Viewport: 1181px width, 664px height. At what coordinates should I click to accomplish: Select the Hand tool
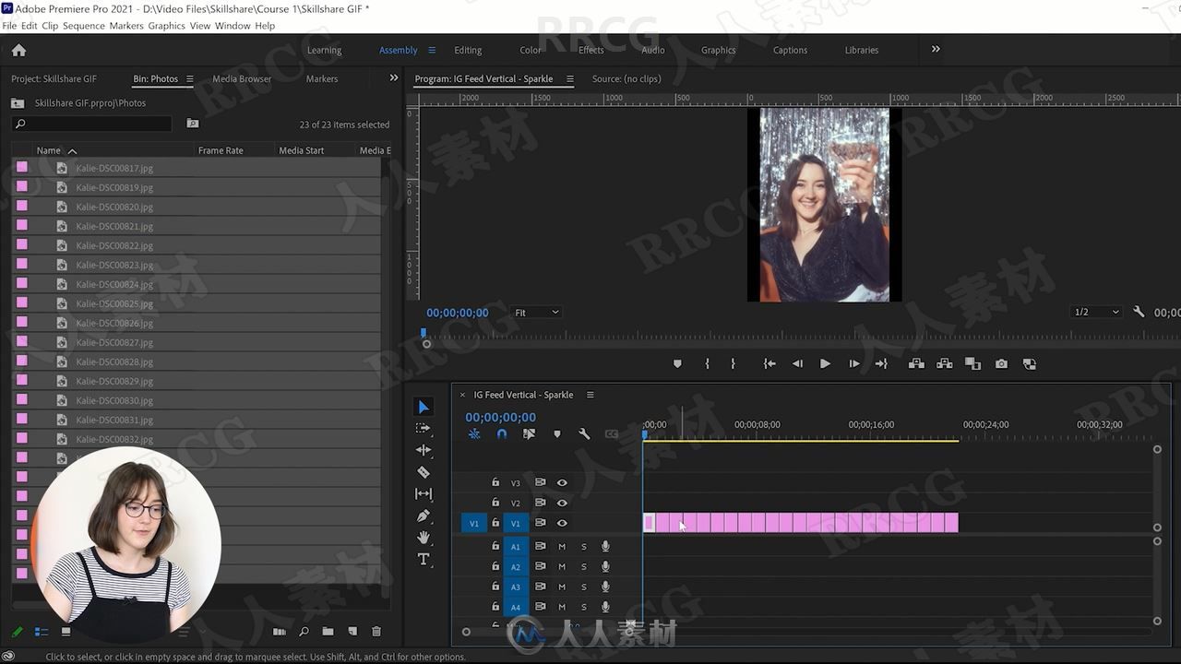[x=423, y=538]
